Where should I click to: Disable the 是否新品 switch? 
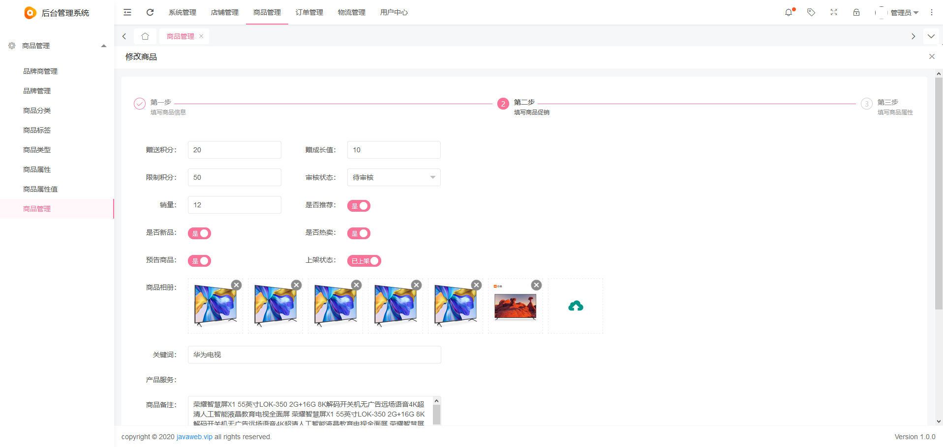199,233
